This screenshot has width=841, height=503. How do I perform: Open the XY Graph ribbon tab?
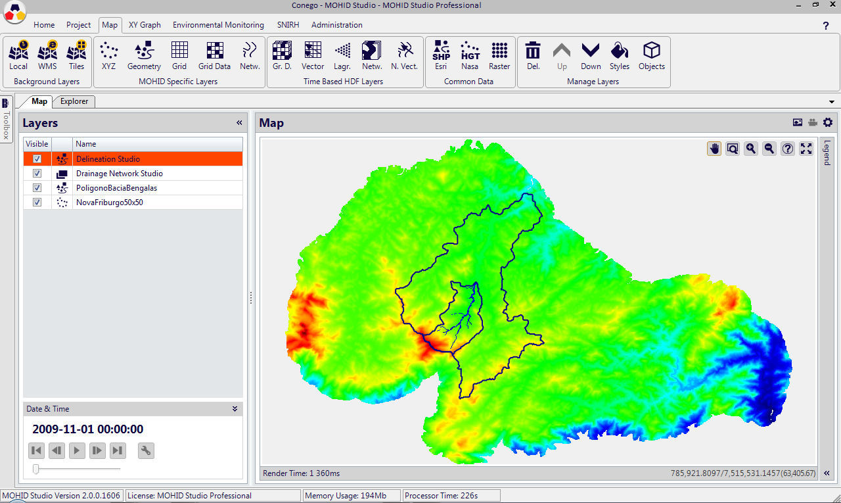tap(145, 25)
